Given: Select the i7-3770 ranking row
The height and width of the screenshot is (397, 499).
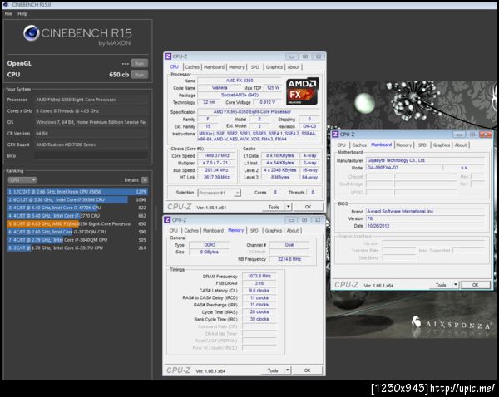Looking at the screenshot, I should coord(77,215).
